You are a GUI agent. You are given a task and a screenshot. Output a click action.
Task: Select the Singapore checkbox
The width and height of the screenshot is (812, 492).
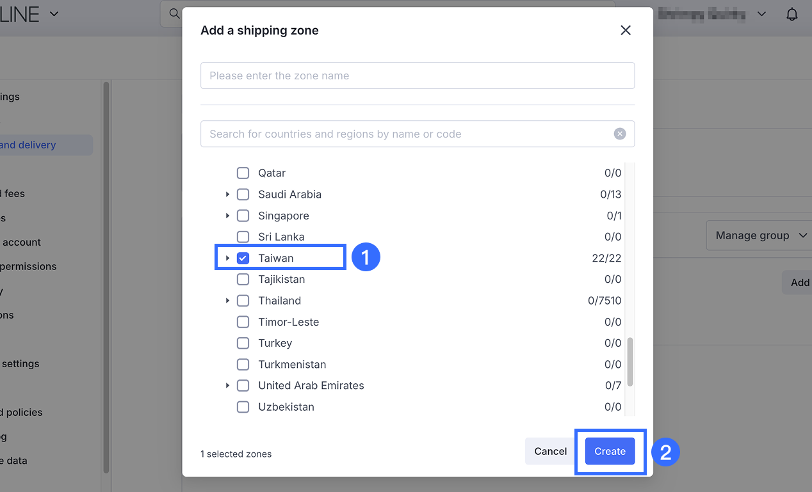pyautogui.click(x=243, y=216)
